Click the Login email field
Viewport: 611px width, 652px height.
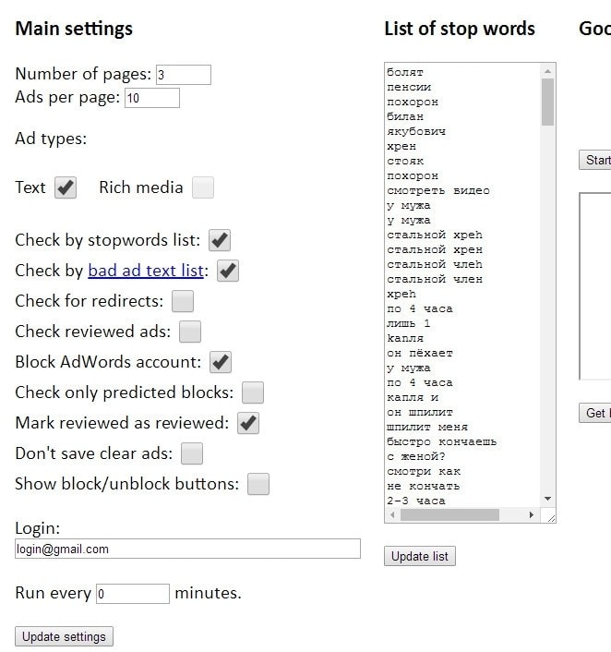[187, 549]
